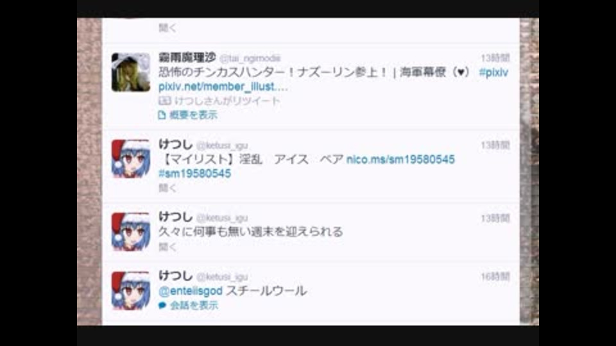Click the avatar on the 週末 tweet
Screen dimensions: 616x346
click(x=130, y=231)
